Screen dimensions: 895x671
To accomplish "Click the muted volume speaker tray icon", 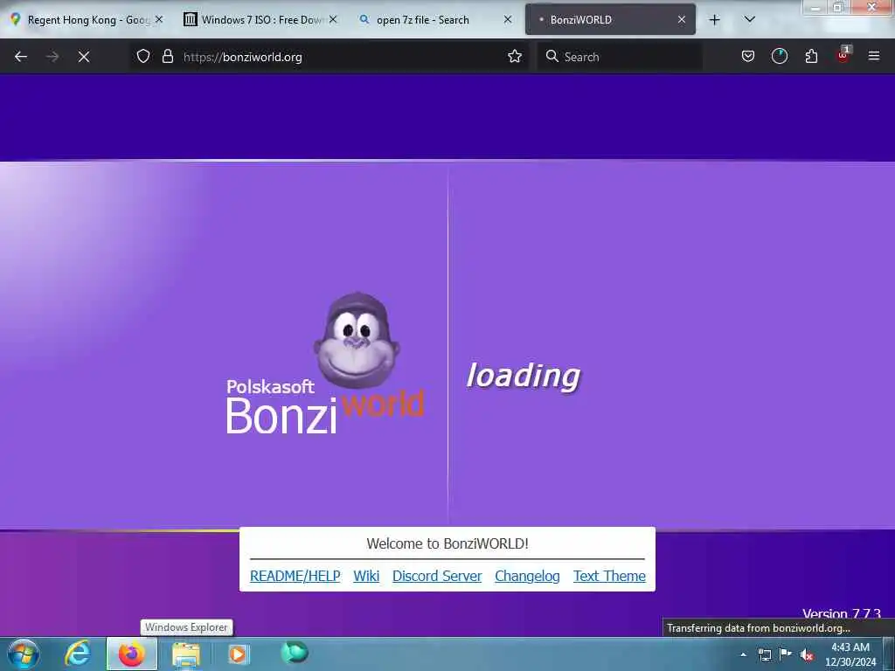I will (x=807, y=655).
